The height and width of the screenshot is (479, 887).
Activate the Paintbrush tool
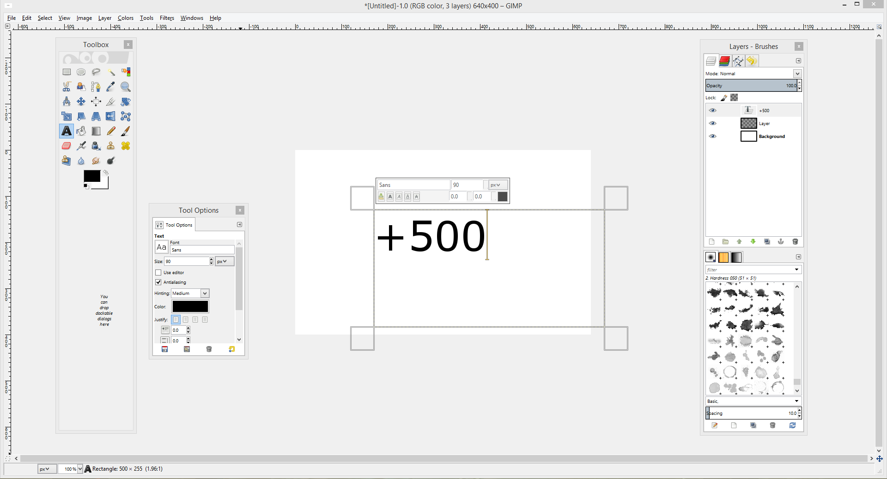point(126,131)
